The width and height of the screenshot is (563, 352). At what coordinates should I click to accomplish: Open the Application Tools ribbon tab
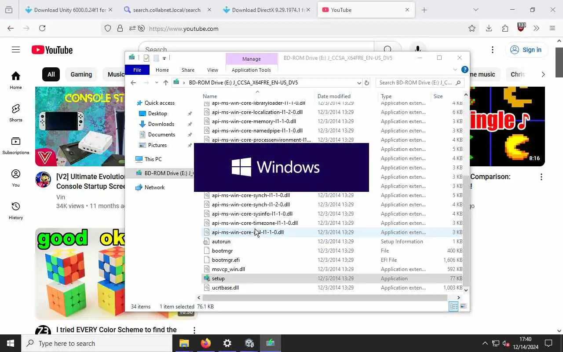pyautogui.click(x=251, y=70)
